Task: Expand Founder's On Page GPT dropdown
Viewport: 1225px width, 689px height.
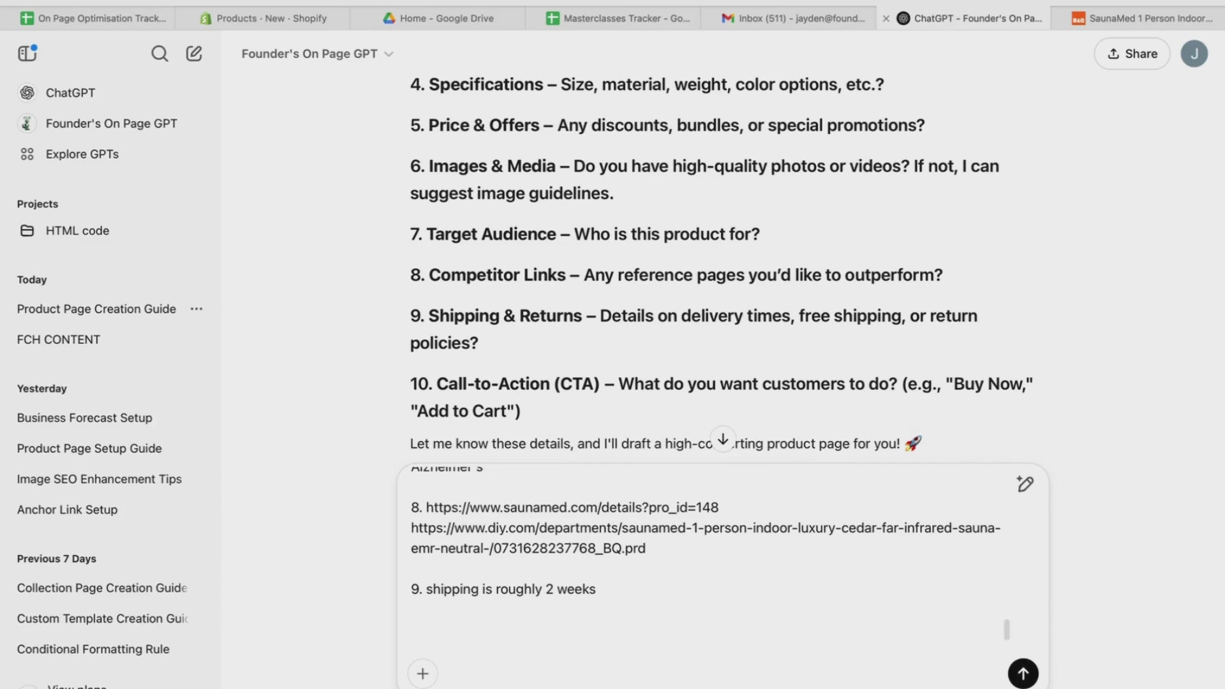Action: coord(317,54)
